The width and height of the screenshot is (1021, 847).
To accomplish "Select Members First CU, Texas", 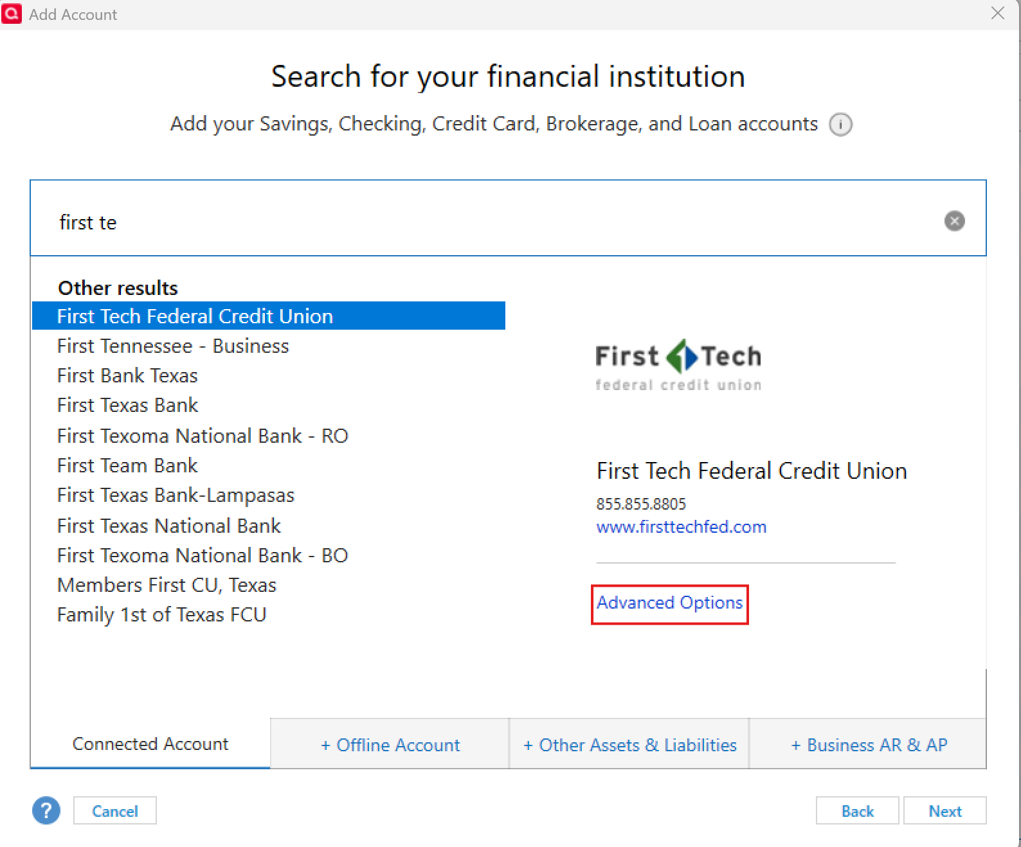I will (167, 585).
